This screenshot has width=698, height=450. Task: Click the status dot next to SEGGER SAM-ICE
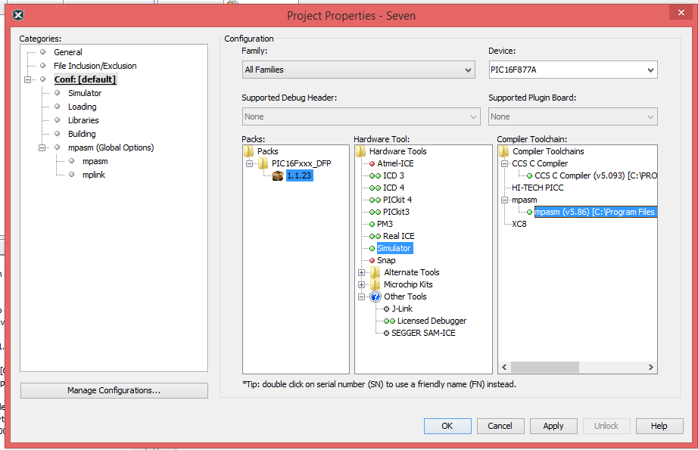(x=386, y=333)
